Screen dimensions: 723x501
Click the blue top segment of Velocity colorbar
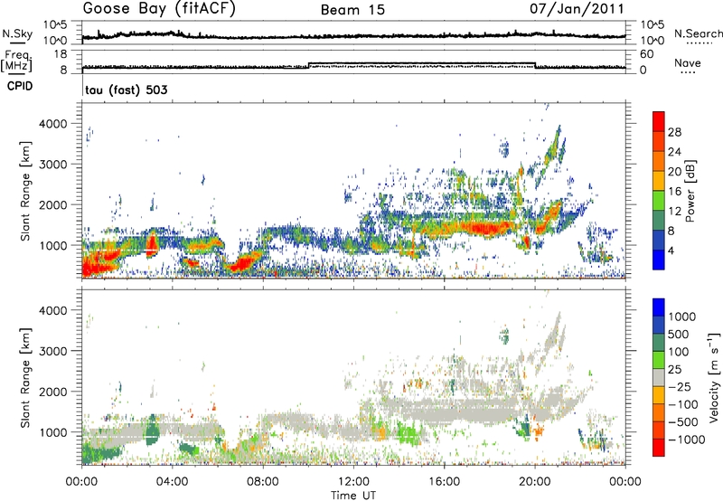(x=659, y=307)
